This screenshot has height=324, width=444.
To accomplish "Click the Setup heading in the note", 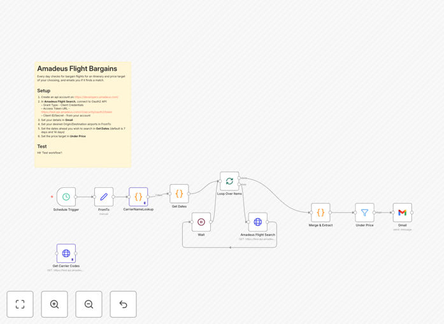I will (43, 90).
